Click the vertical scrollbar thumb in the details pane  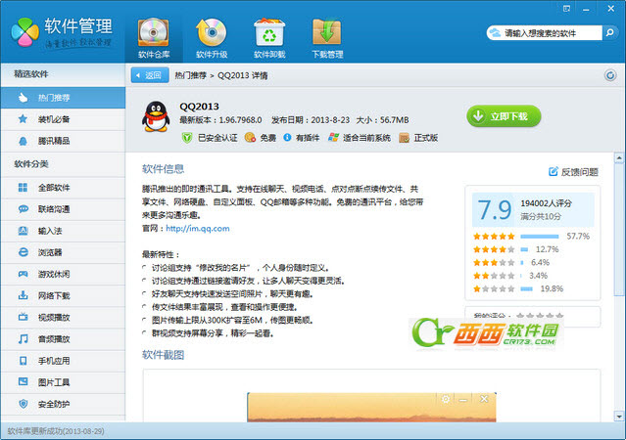[x=619, y=230]
